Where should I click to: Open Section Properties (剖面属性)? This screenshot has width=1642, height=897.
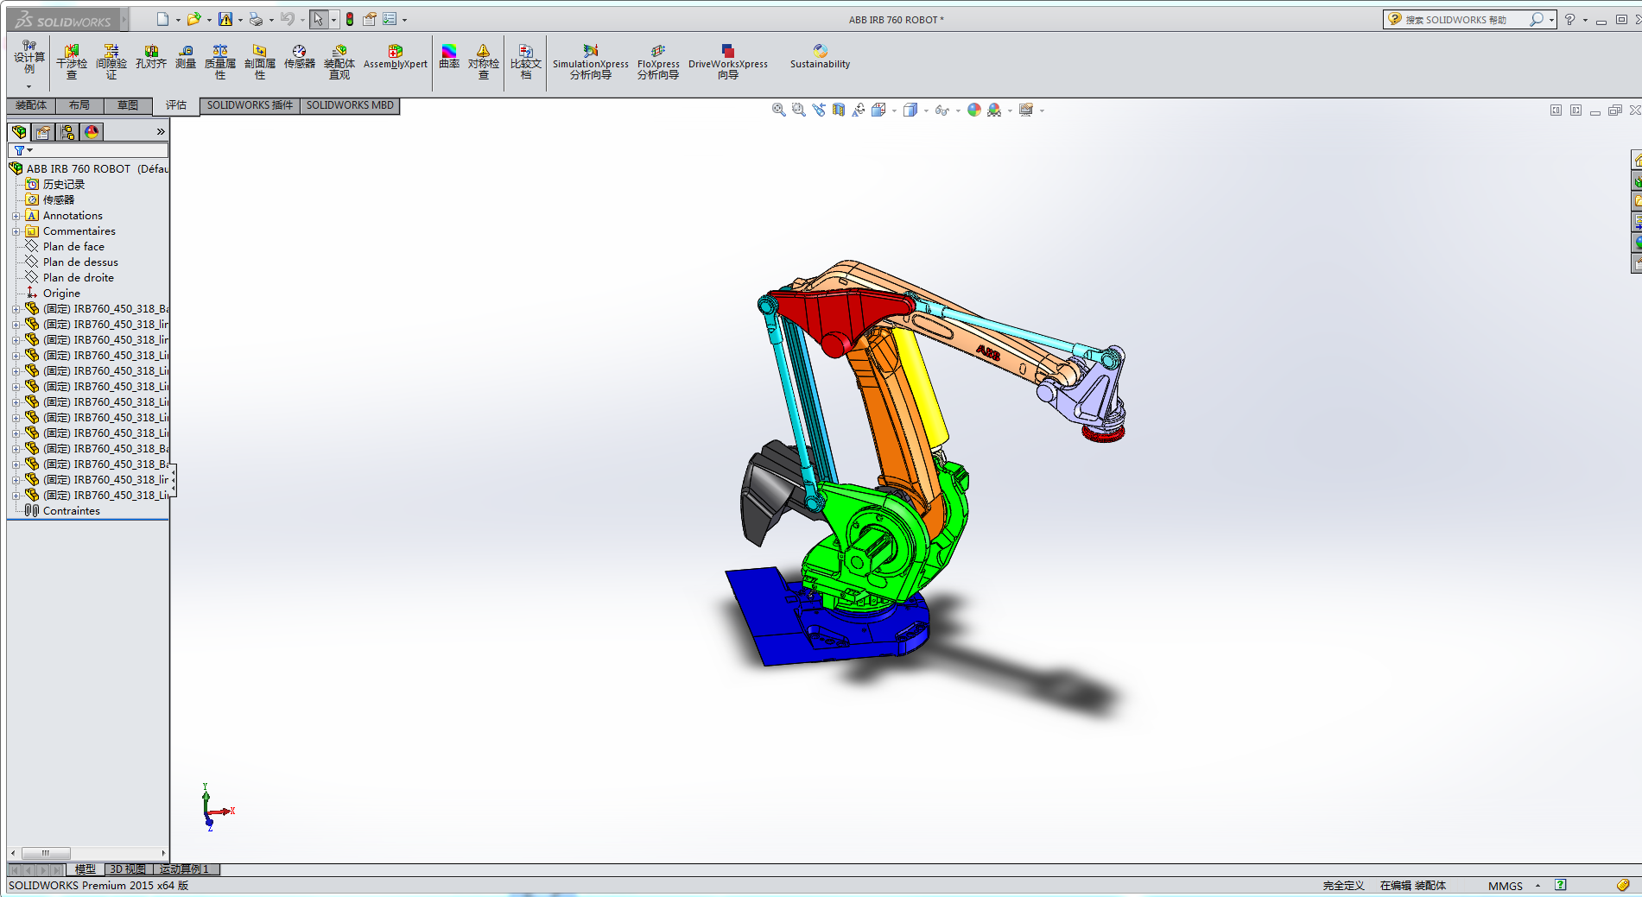[x=260, y=62]
